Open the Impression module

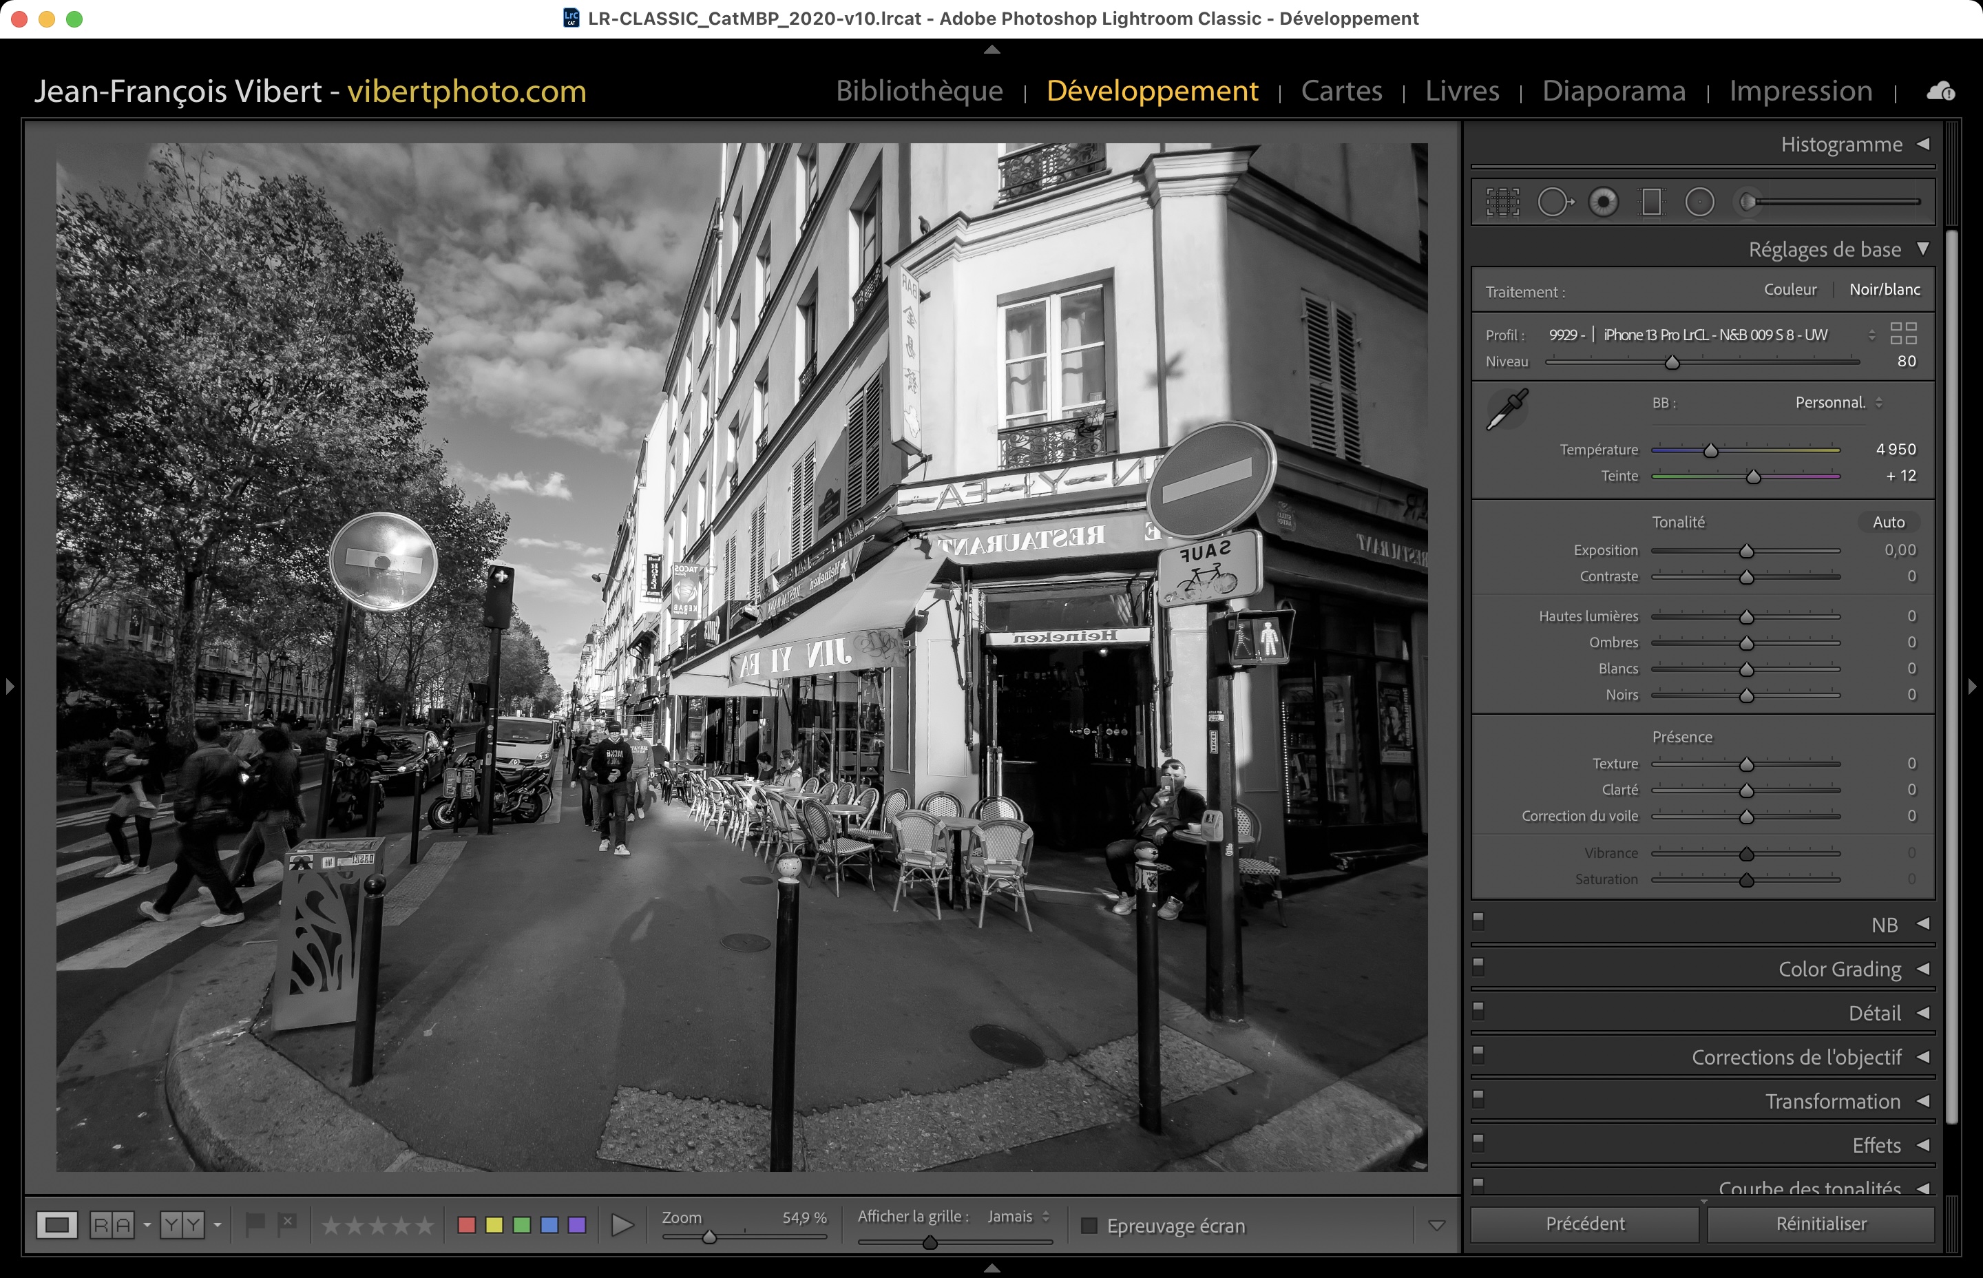tap(1800, 90)
